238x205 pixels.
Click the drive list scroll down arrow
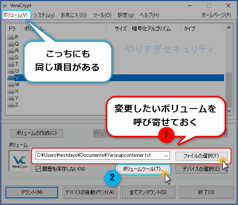[x=229, y=111]
